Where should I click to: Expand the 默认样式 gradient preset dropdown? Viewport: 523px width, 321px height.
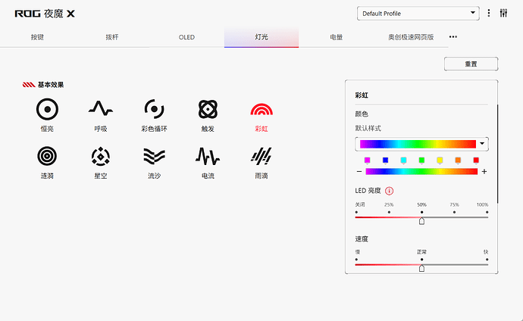[x=482, y=143]
